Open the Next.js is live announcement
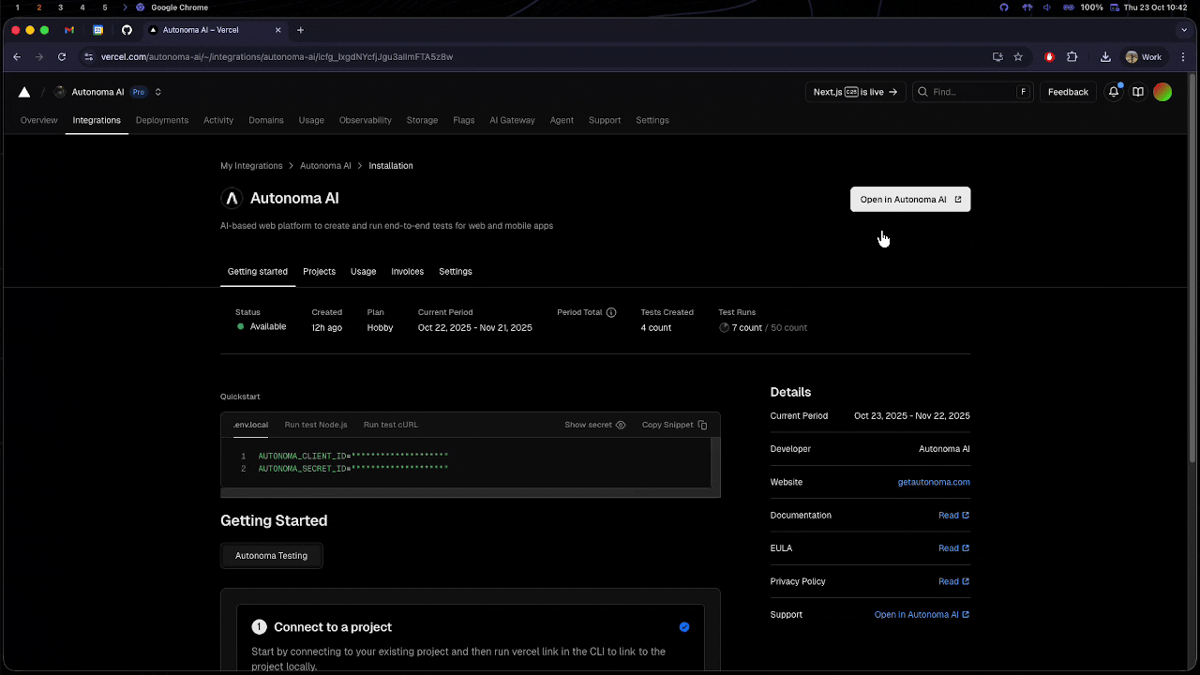 point(855,92)
